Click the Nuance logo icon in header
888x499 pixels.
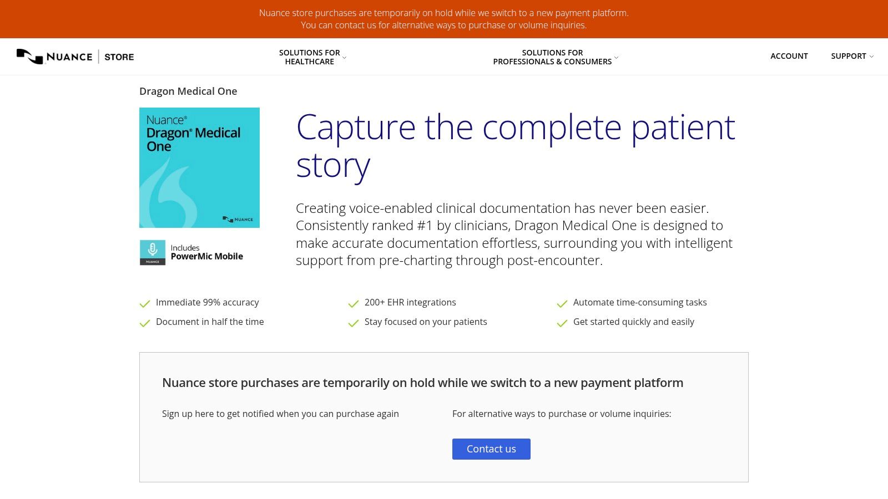(x=30, y=57)
